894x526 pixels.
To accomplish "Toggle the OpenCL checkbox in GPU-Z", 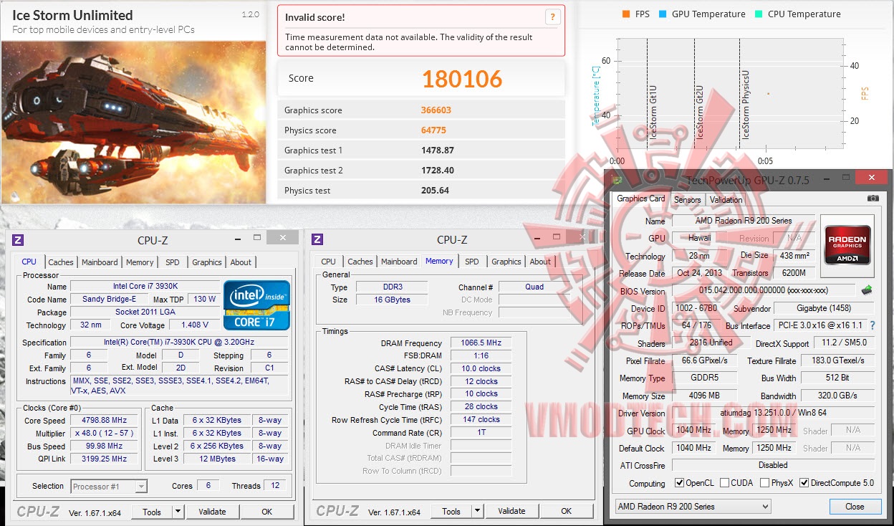I will point(680,483).
